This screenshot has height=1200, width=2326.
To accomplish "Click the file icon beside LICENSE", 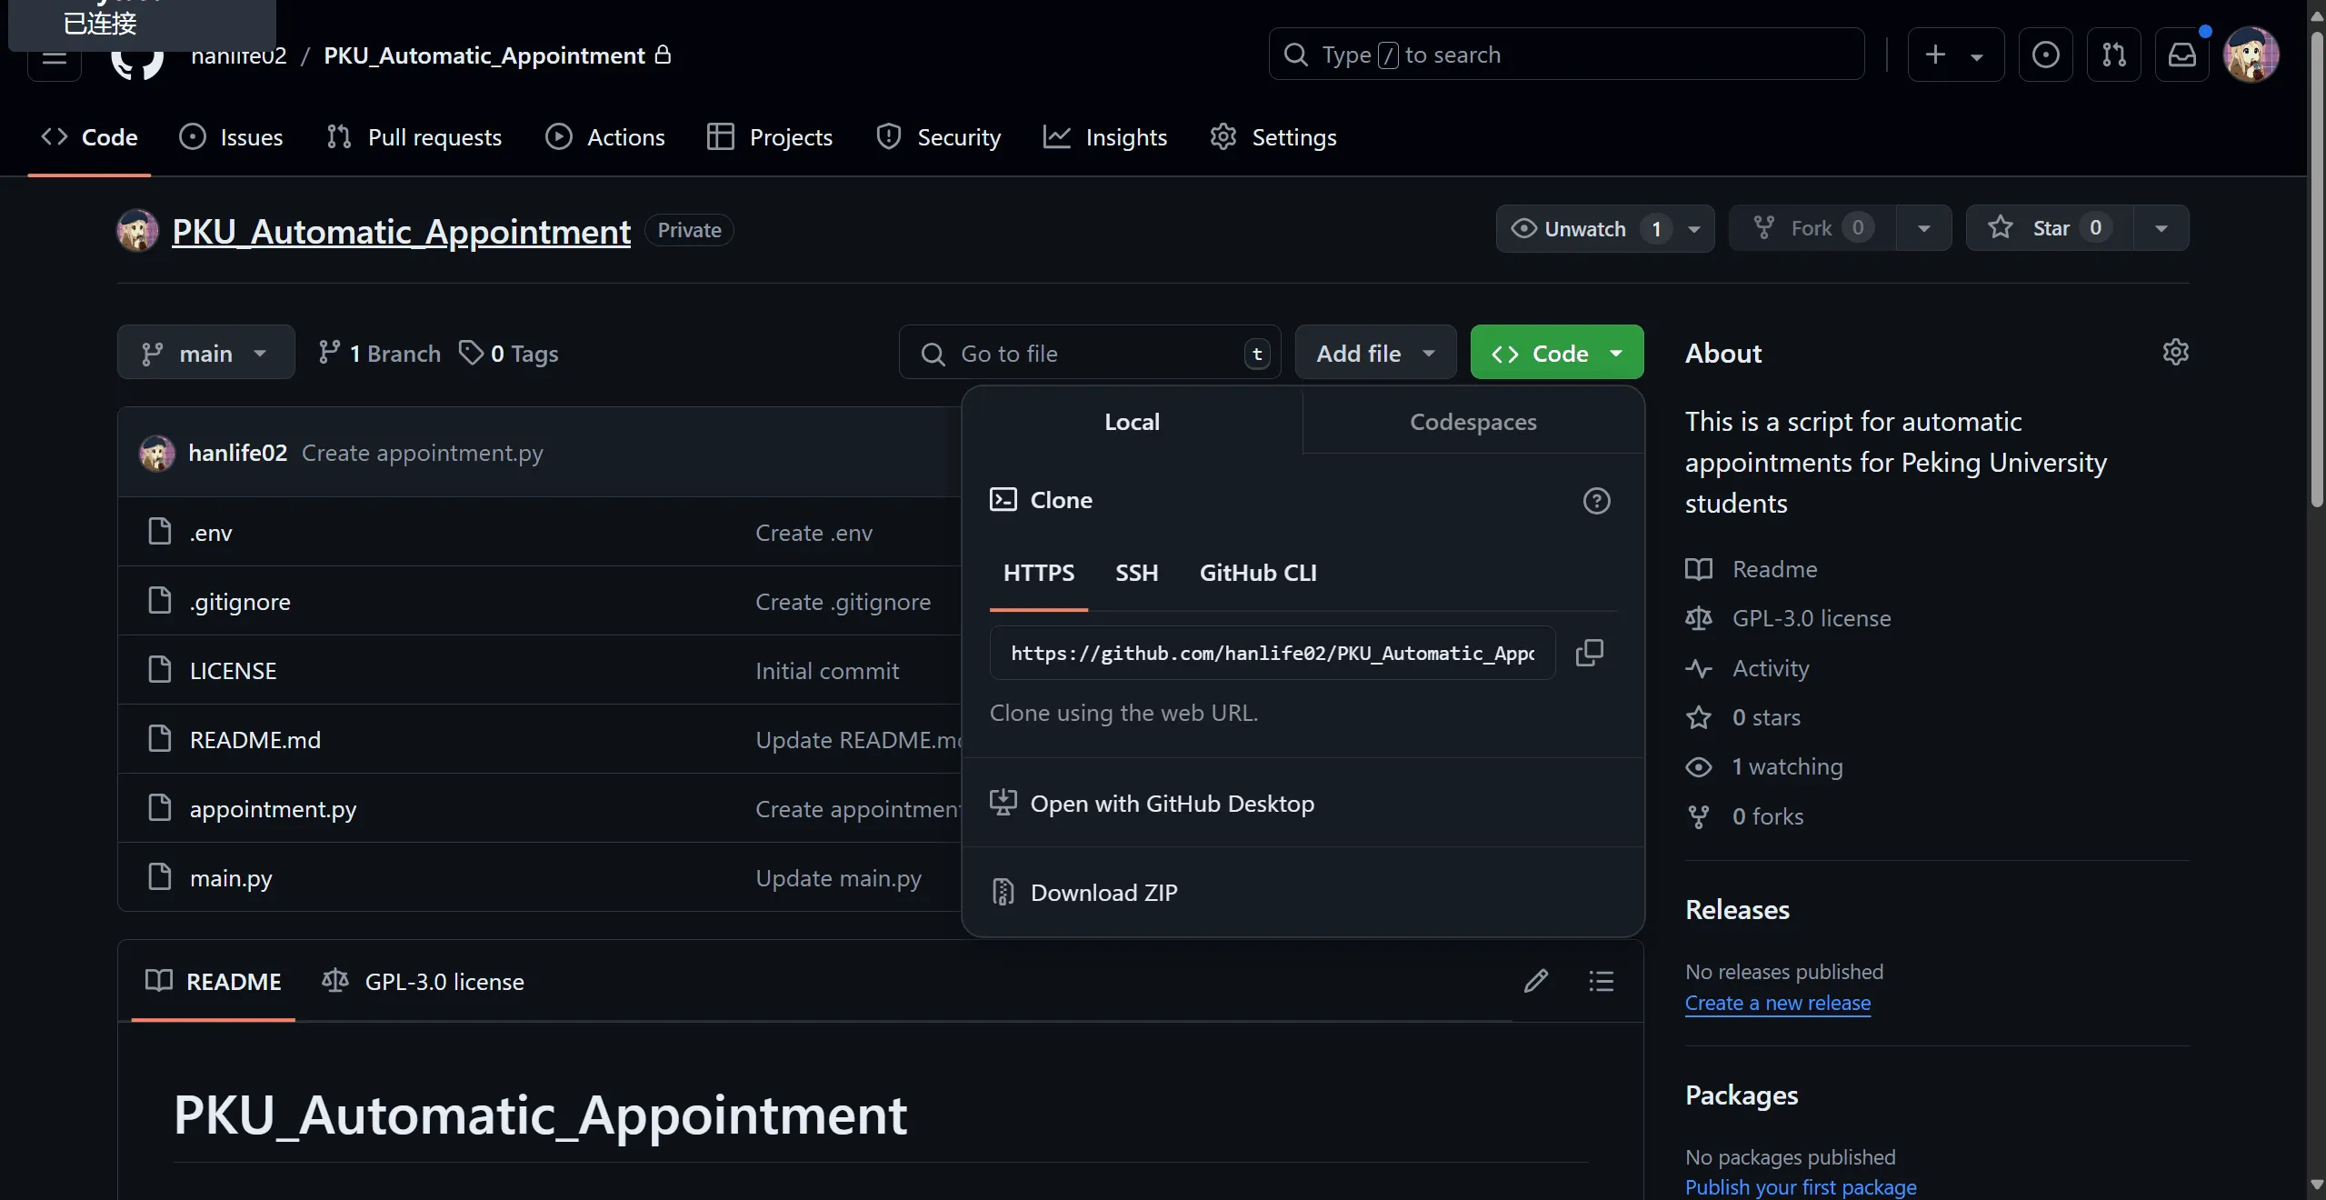I will pyautogui.click(x=160, y=670).
